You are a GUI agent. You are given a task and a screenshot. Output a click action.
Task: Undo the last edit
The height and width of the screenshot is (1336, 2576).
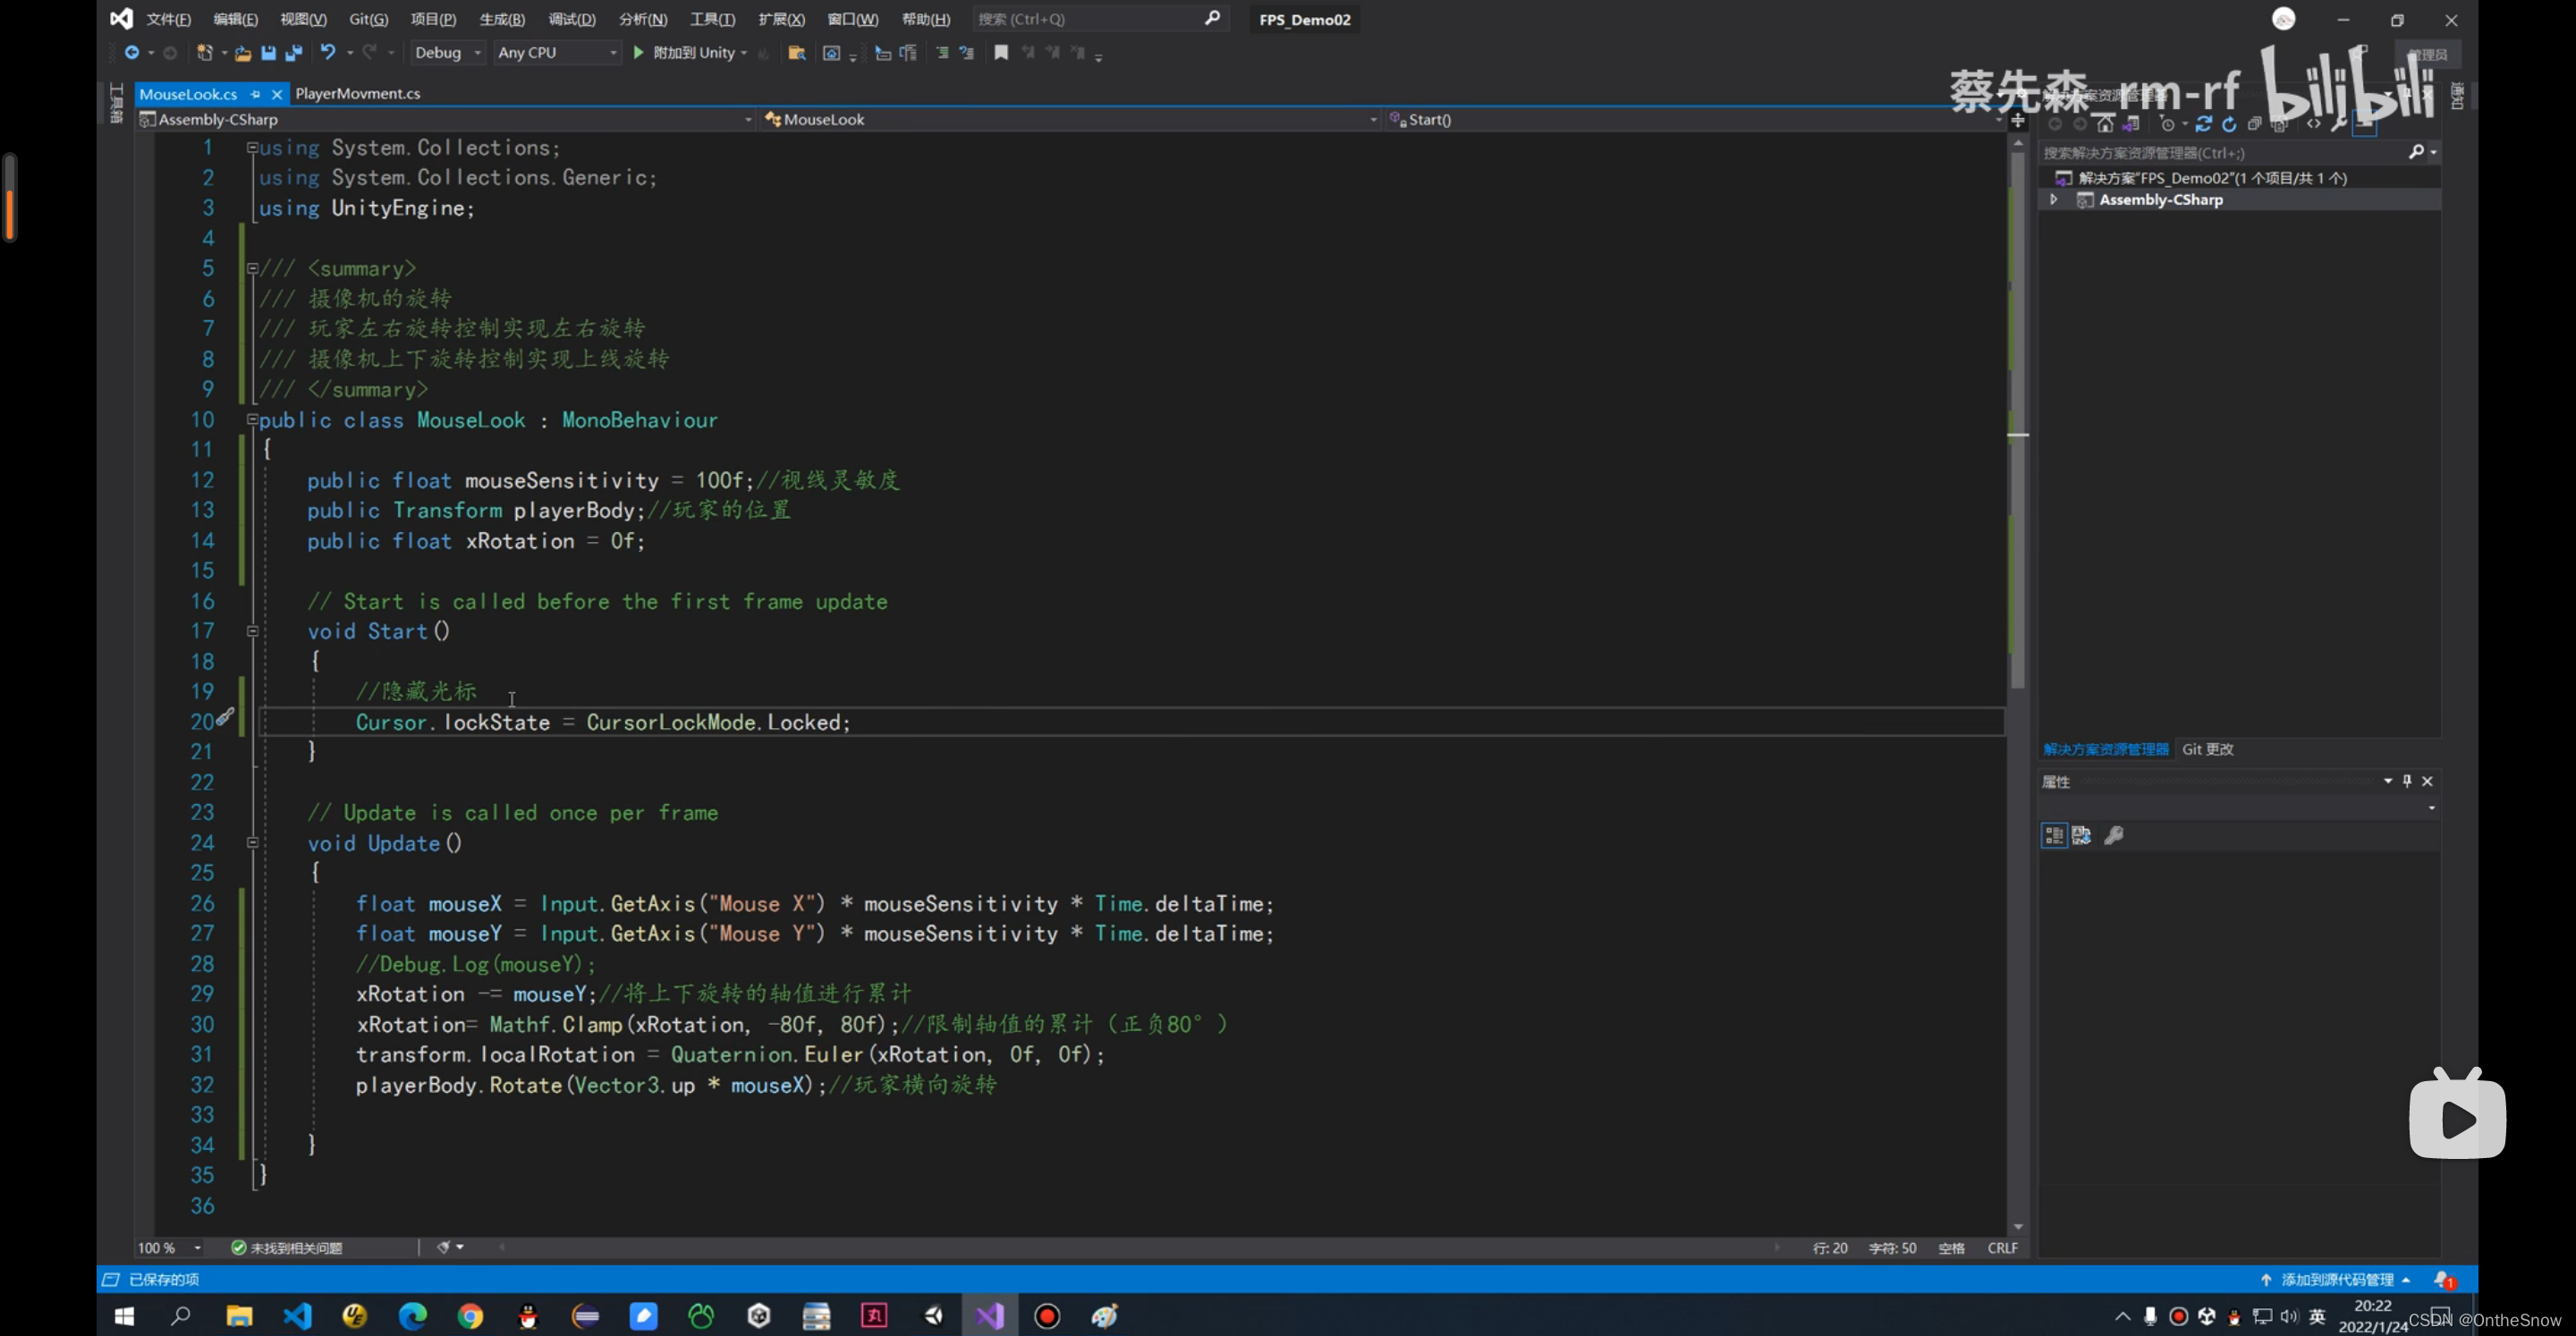pos(330,53)
